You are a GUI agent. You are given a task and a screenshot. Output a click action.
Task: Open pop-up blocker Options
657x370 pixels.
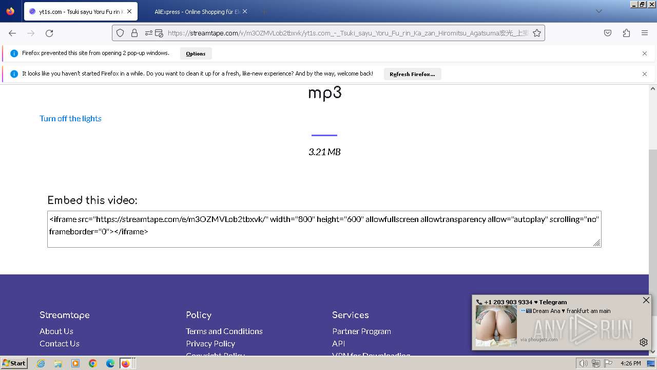click(x=196, y=53)
